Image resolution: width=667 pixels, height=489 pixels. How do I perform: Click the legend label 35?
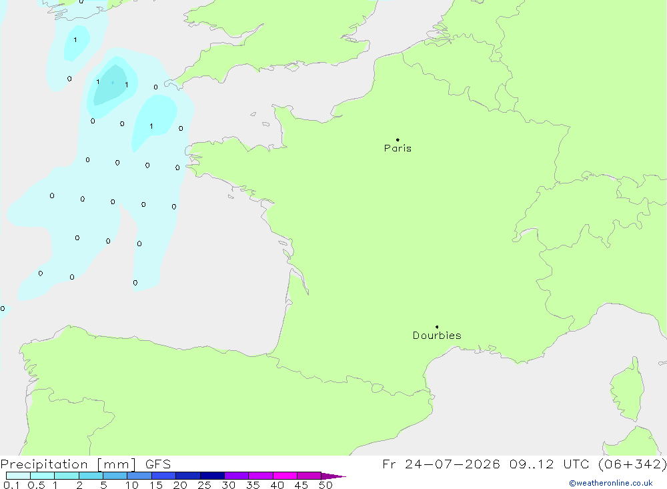click(x=253, y=485)
